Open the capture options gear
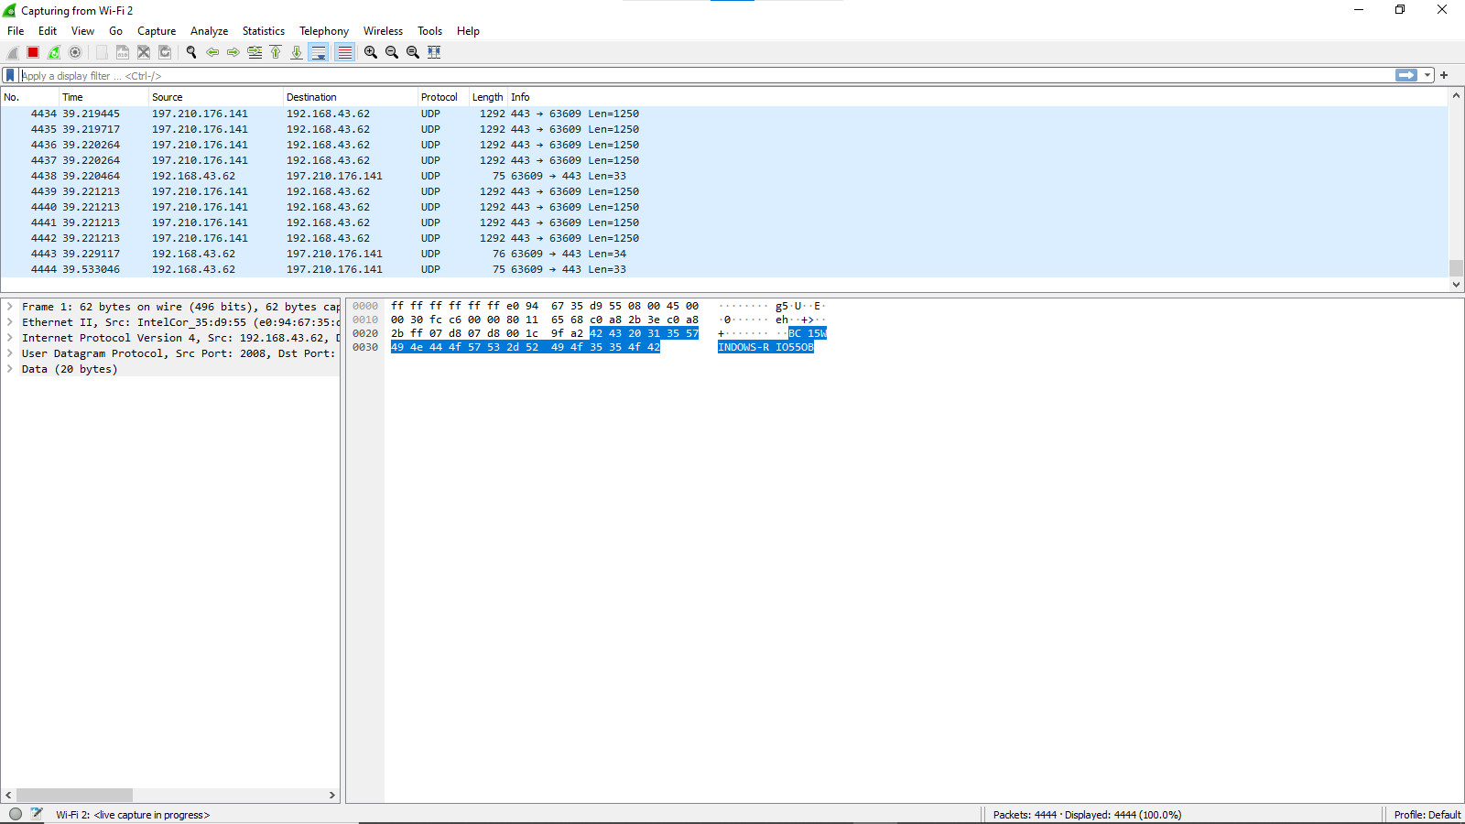 click(75, 52)
